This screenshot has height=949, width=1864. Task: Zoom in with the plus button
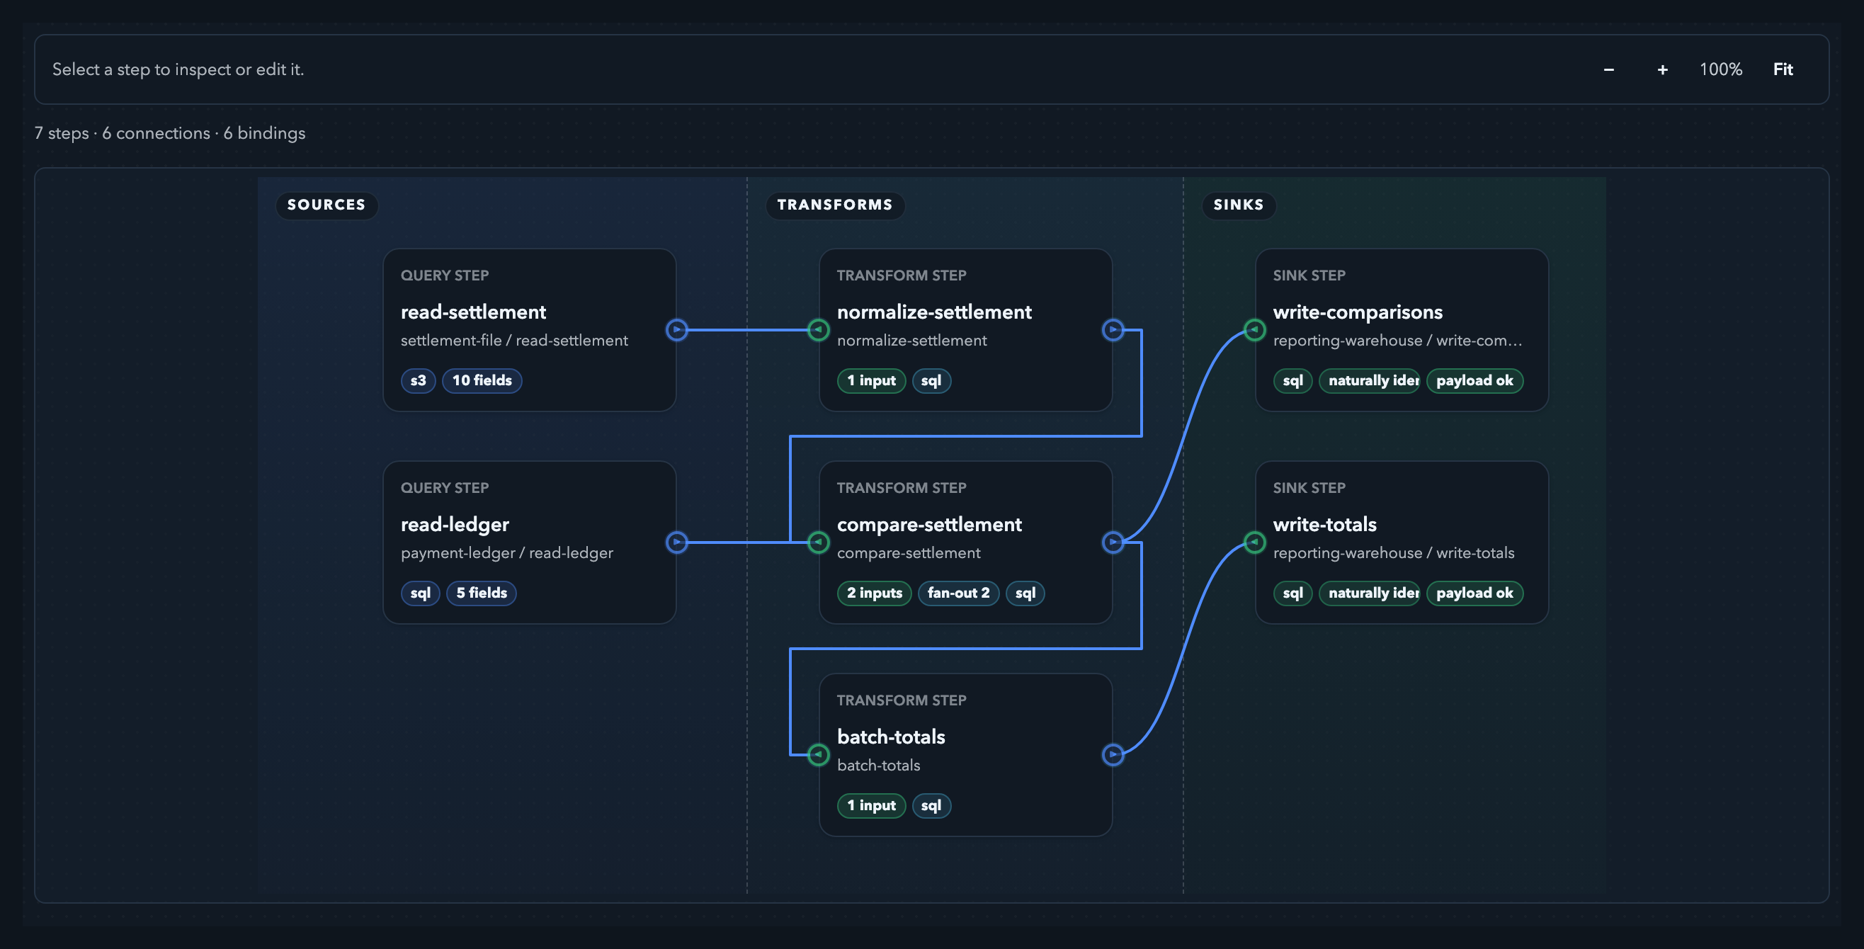click(1663, 69)
